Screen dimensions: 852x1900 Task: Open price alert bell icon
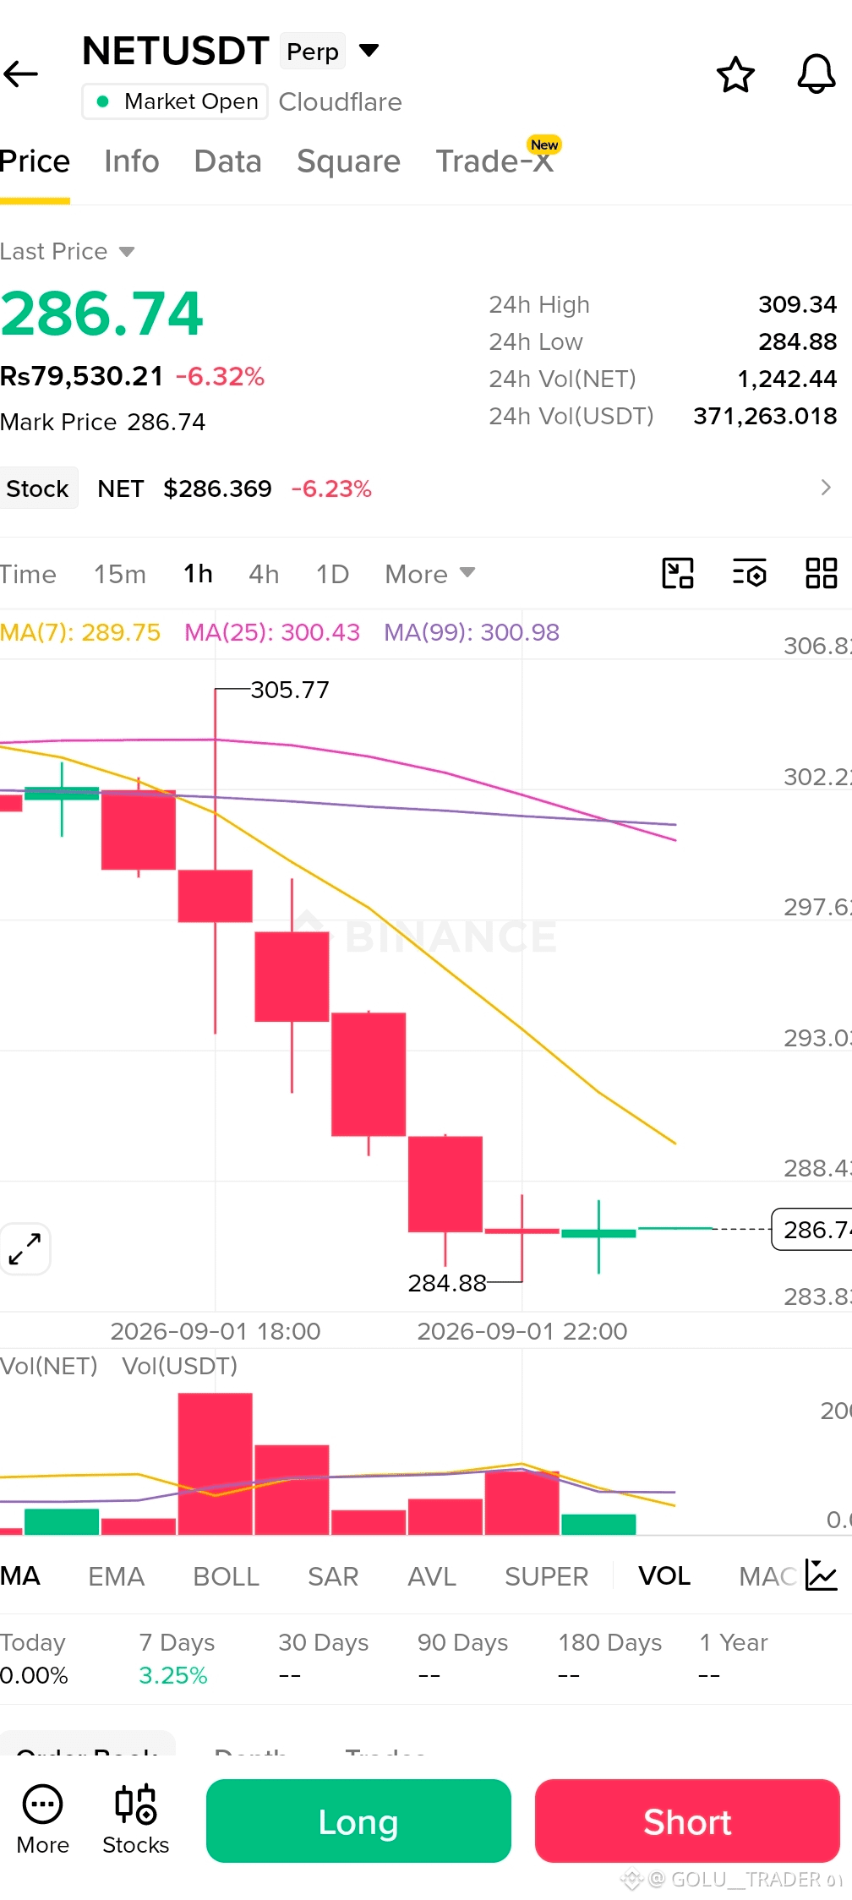[816, 74]
